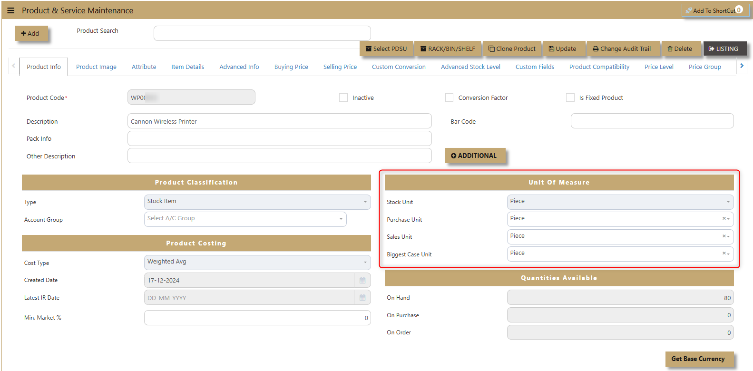Open the Attribute tab
The height and width of the screenshot is (371, 753).
click(144, 67)
